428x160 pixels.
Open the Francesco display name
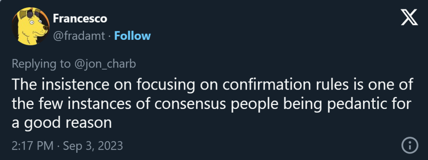pyautogui.click(x=80, y=18)
